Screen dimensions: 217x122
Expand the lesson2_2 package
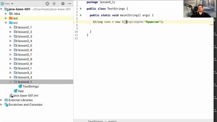(x=11, y=32)
